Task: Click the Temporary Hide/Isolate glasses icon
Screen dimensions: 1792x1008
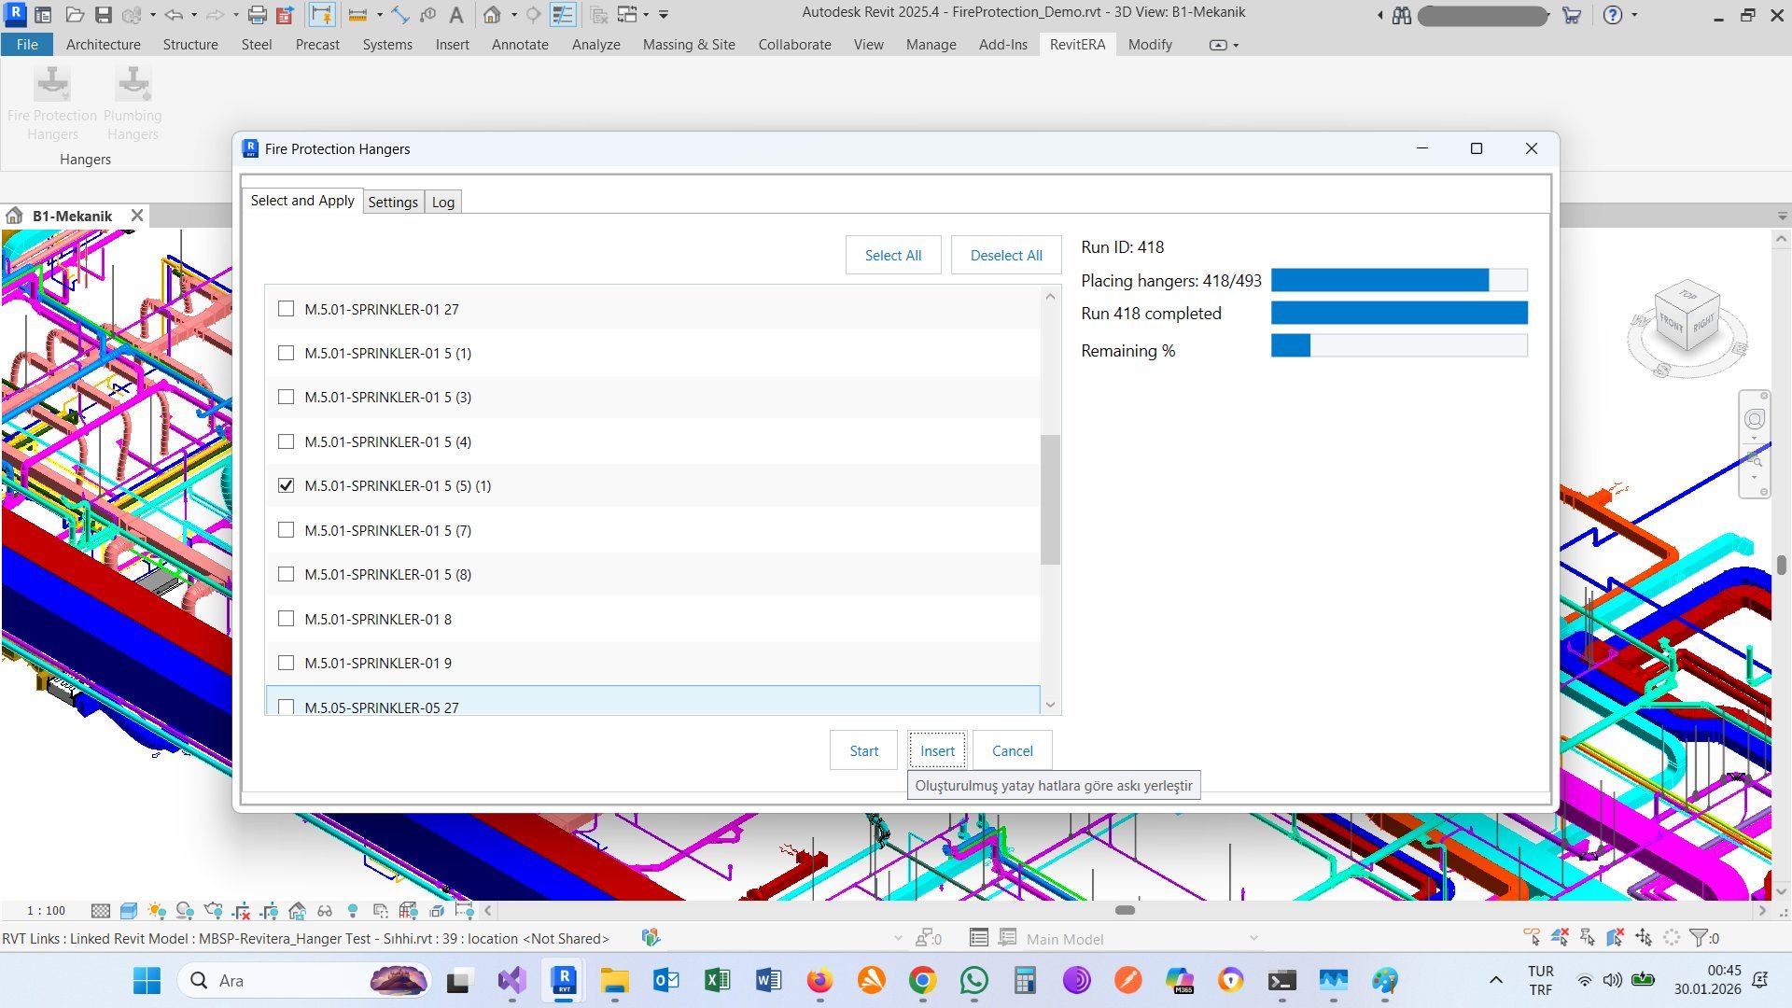Action: (325, 910)
